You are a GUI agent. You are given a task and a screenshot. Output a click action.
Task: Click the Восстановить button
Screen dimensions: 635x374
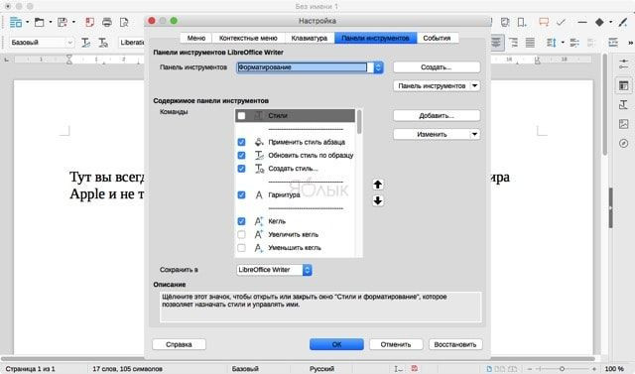pos(455,344)
